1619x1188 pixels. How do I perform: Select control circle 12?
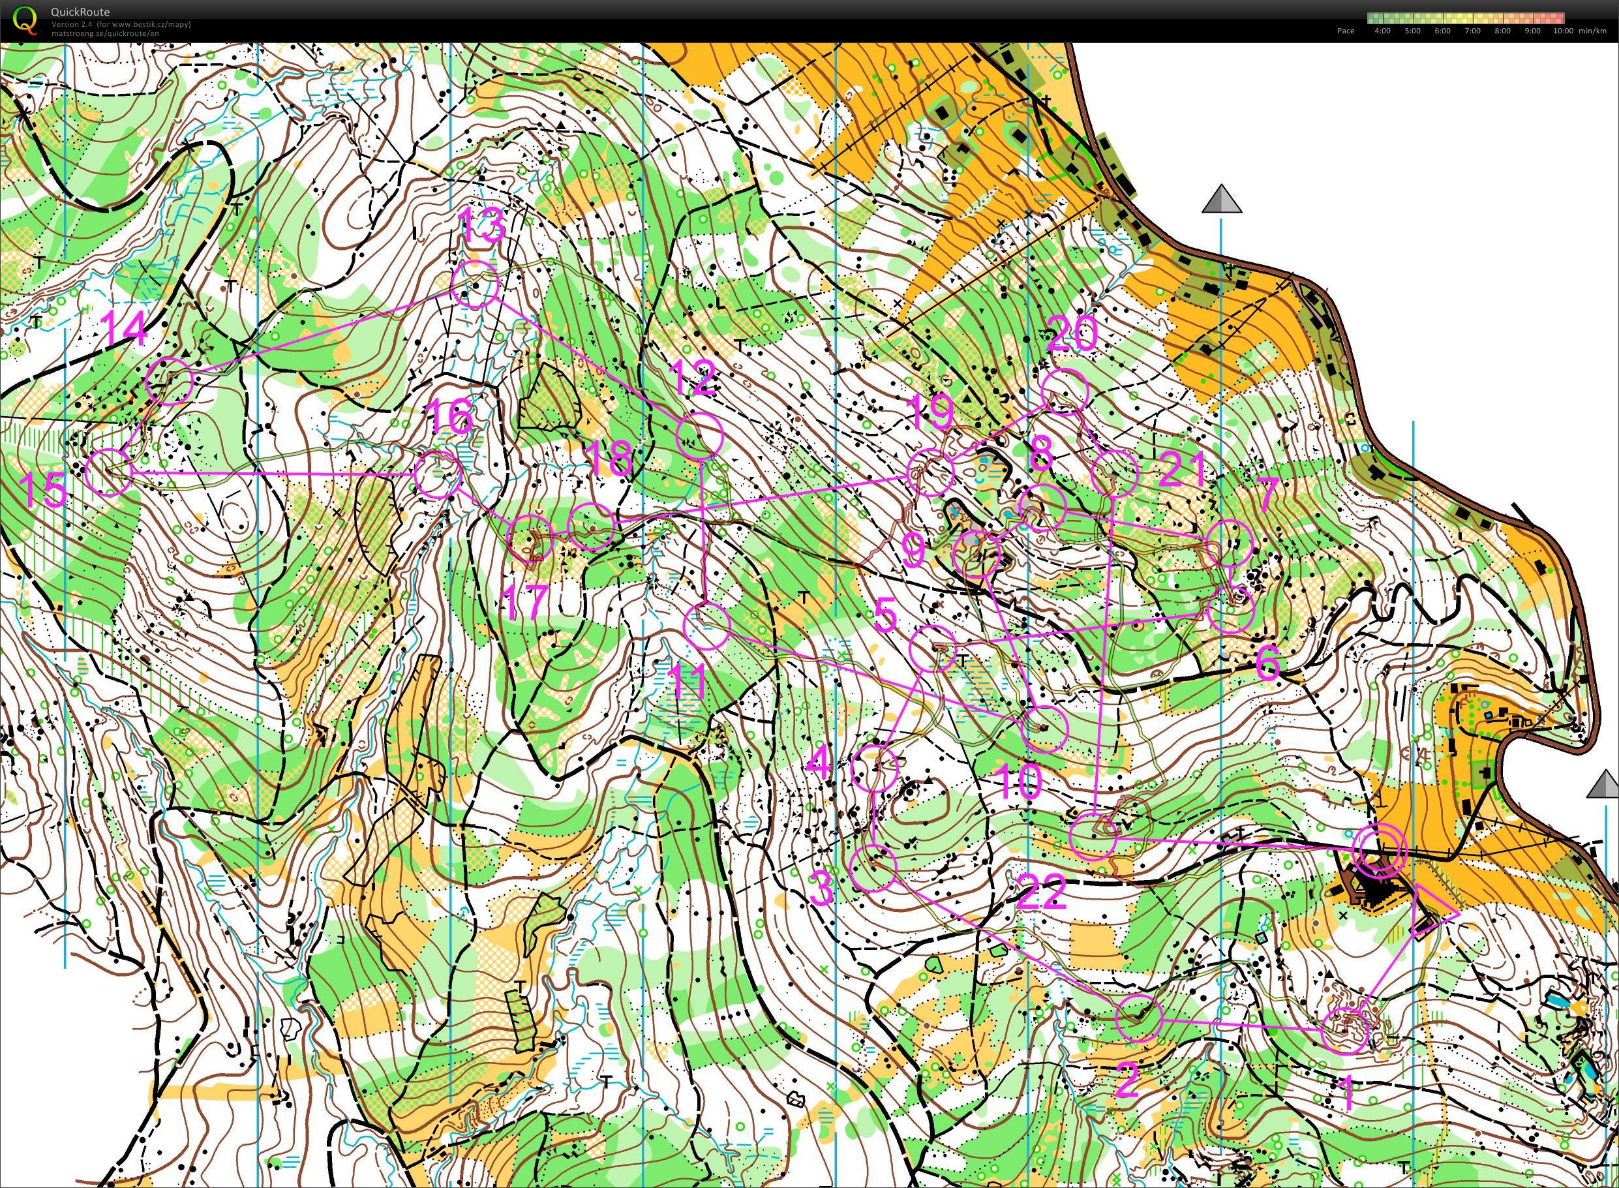[699, 436]
